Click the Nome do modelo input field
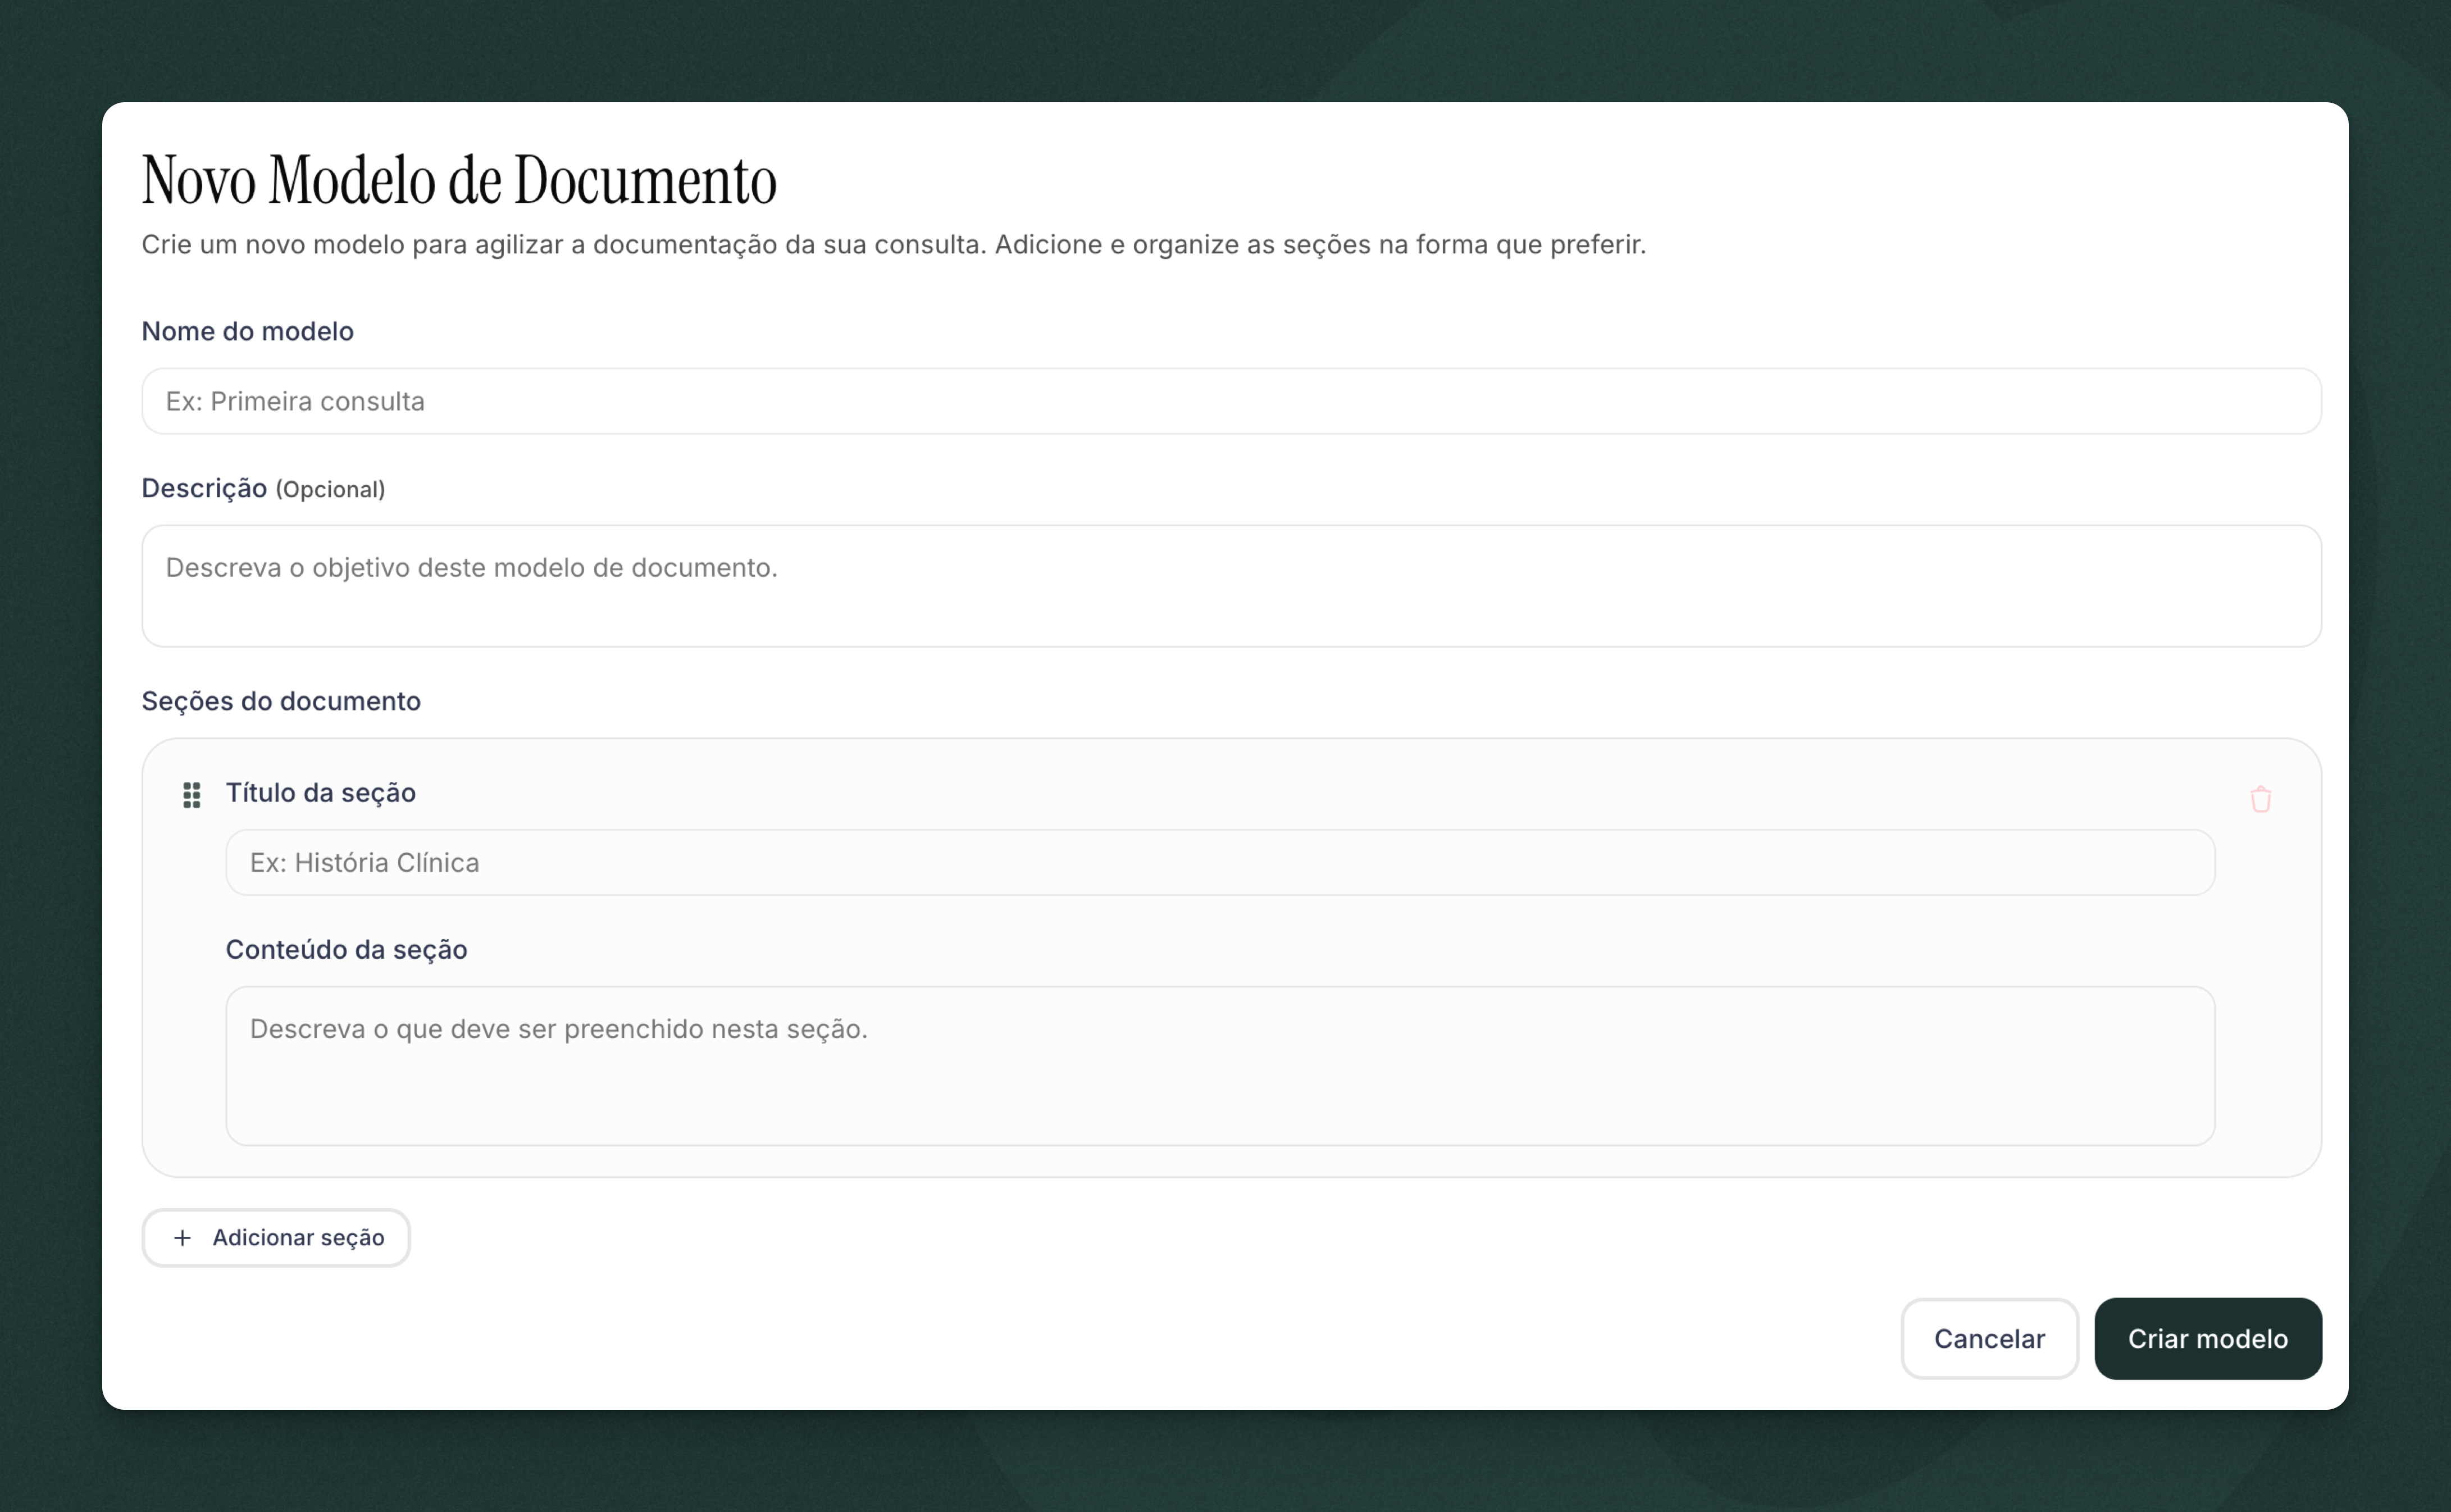The width and height of the screenshot is (2451, 1512). (1230, 401)
